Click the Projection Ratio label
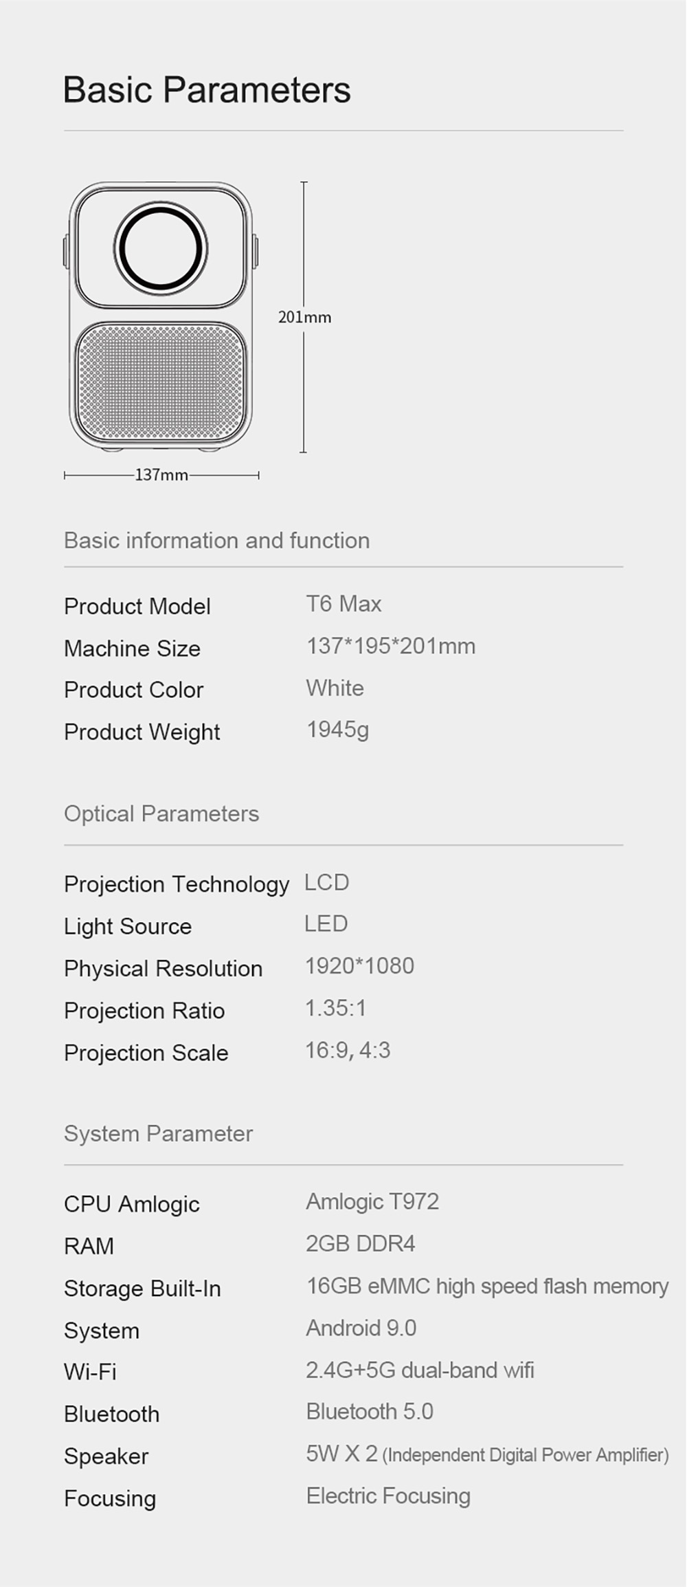This screenshot has width=687, height=1587. pos(144,1011)
